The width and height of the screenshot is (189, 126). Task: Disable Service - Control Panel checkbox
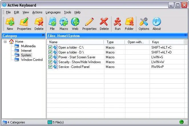tap(50, 67)
